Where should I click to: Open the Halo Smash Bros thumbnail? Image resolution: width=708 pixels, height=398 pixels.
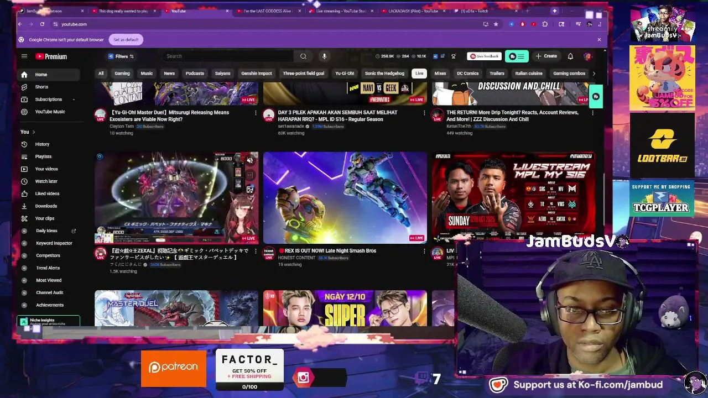[345, 198]
